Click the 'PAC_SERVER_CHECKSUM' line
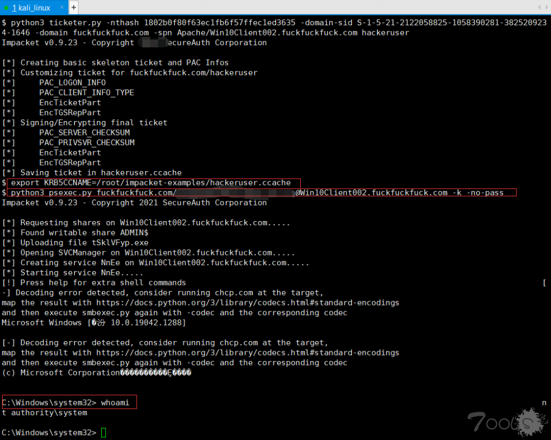Viewport: 551px width, 440px height. click(84, 133)
